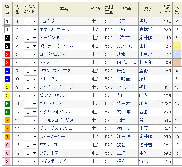
Task: Click the blue frame 4 badge beside イモータル
Action: [x=7, y=79]
